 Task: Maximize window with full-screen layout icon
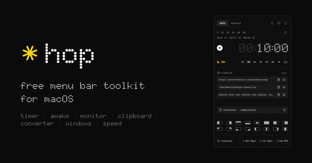click(266, 123)
